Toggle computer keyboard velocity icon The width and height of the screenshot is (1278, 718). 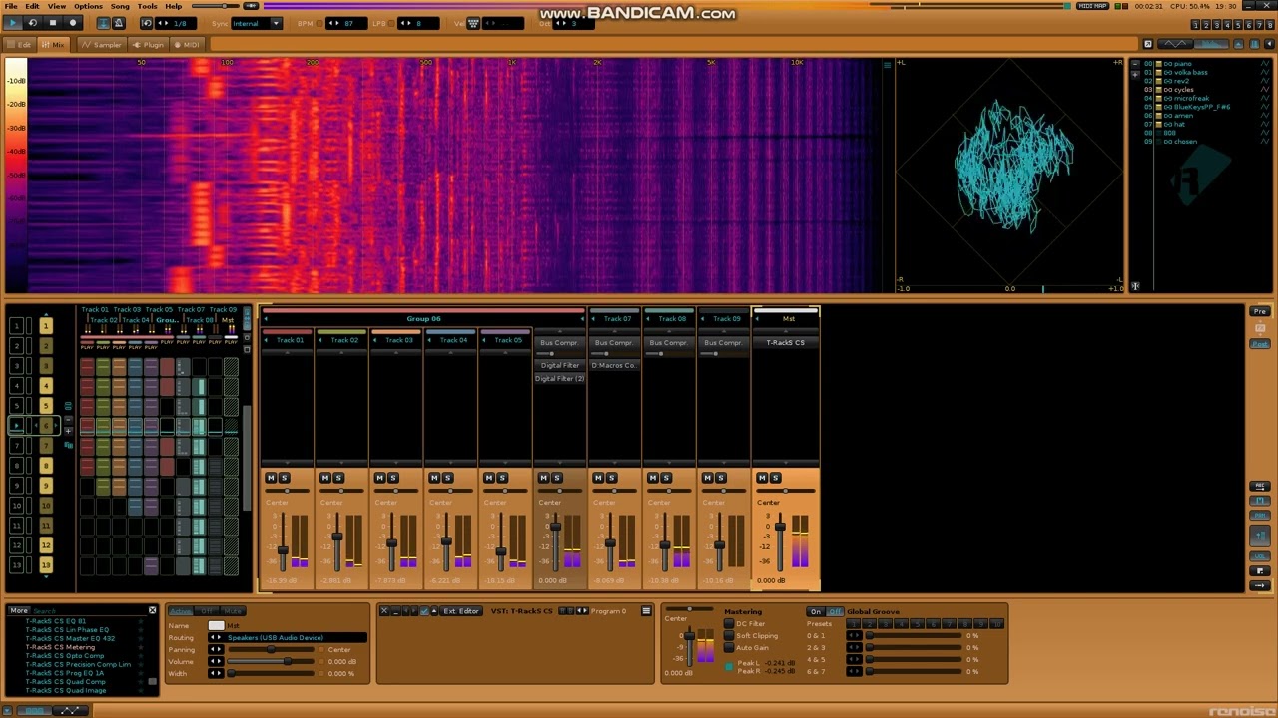pos(473,23)
